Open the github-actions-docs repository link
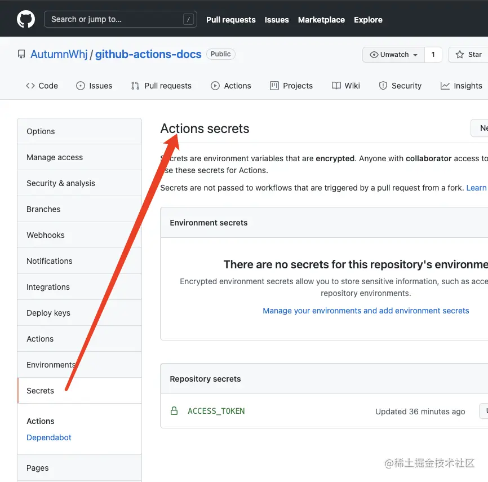This screenshot has width=488, height=482. coord(148,54)
